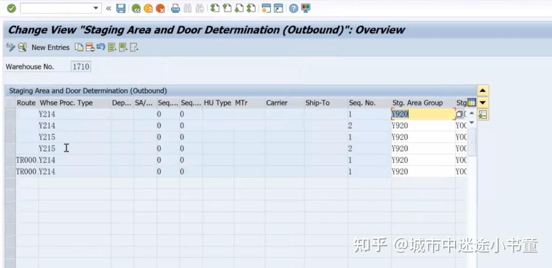Screen dimensions: 552x268
Task: Open the Print function
Action: tap(176, 8)
